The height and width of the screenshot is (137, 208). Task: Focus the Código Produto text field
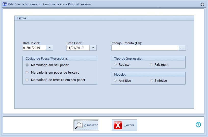(x=145, y=48)
